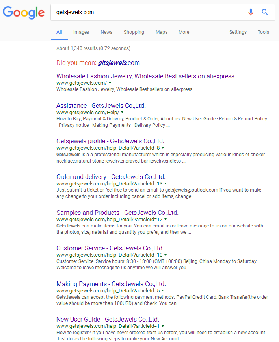Click the help_Detail/?articleId=13 green URL
Image resolution: width=279 pixels, height=342 pixels.
[x=109, y=184]
